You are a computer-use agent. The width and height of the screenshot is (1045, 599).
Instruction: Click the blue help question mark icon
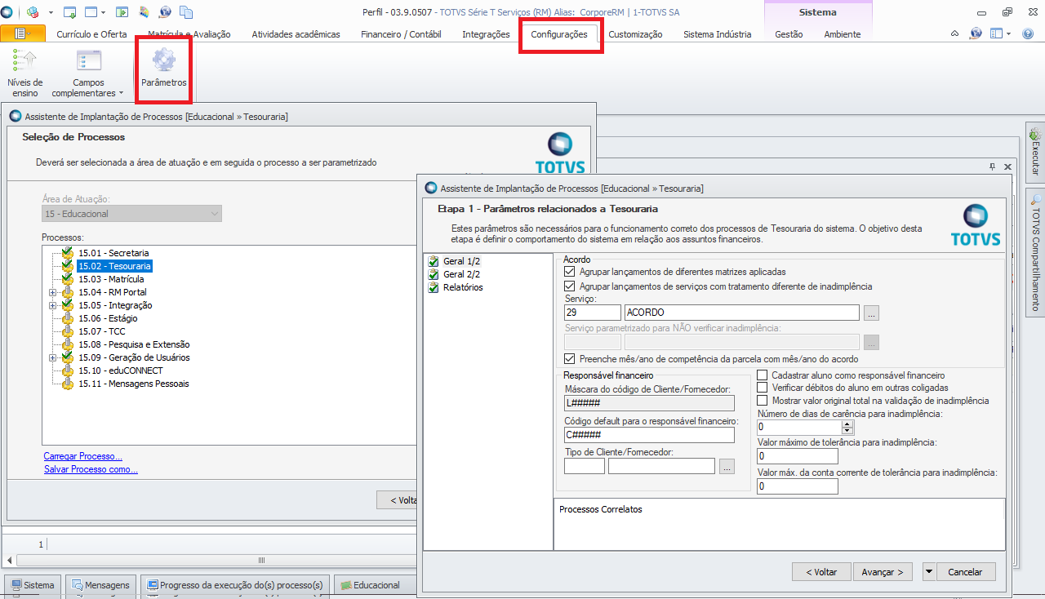point(1027,33)
